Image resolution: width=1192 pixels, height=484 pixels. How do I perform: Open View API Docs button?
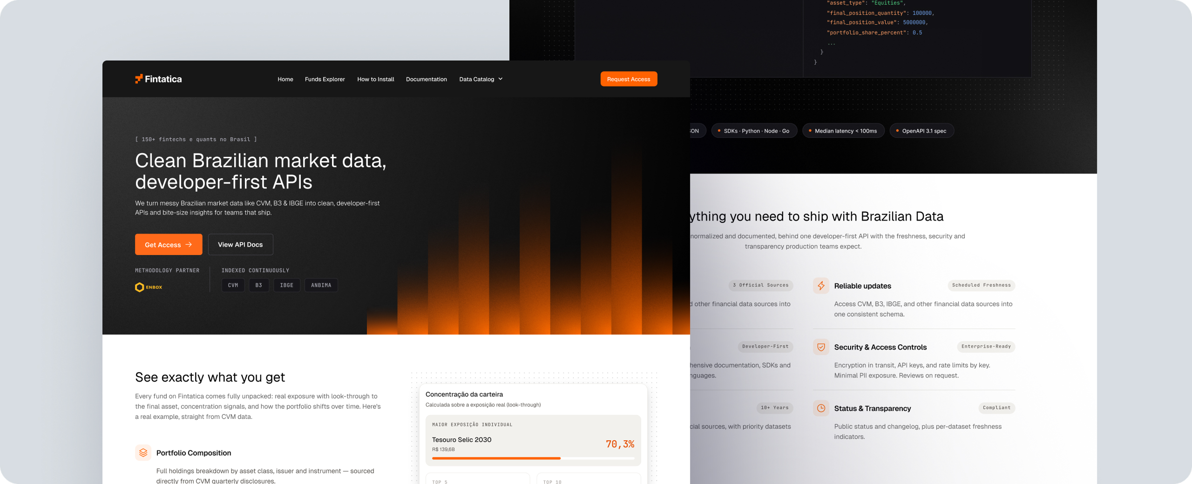(x=240, y=244)
